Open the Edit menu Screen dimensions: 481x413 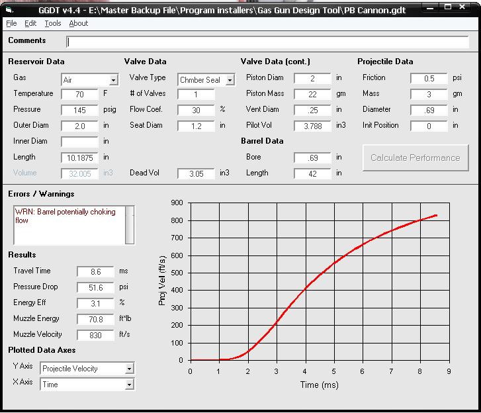tap(30, 23)
